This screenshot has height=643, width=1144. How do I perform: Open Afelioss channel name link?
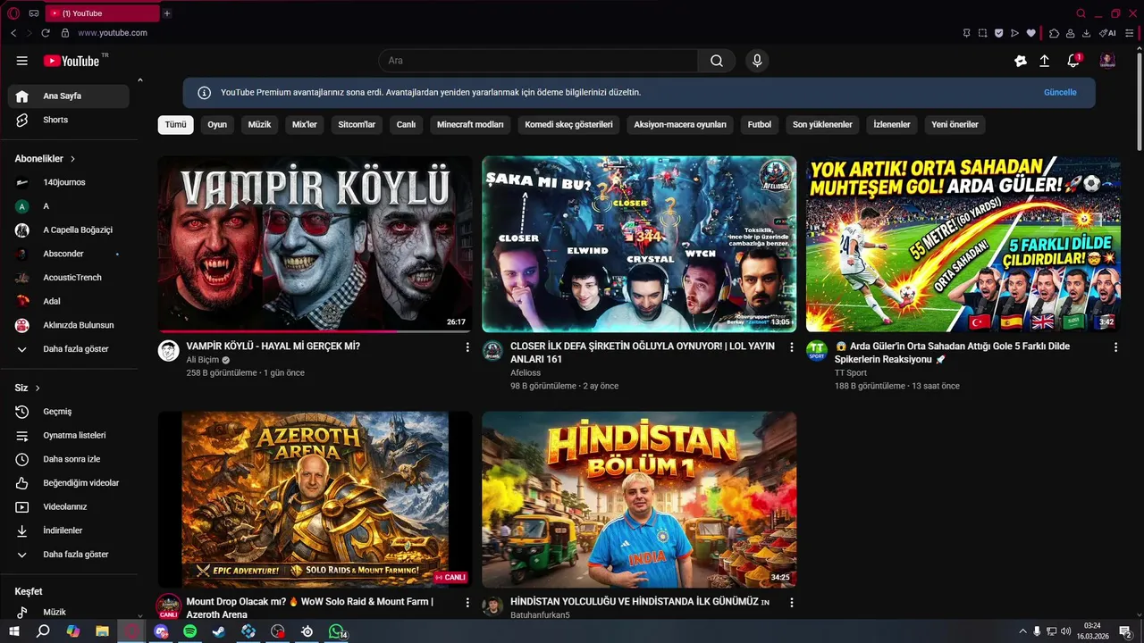click(526, 373)
